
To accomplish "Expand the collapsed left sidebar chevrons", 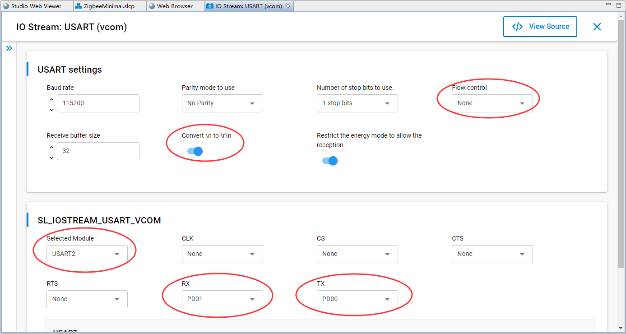I will (9, 48).
